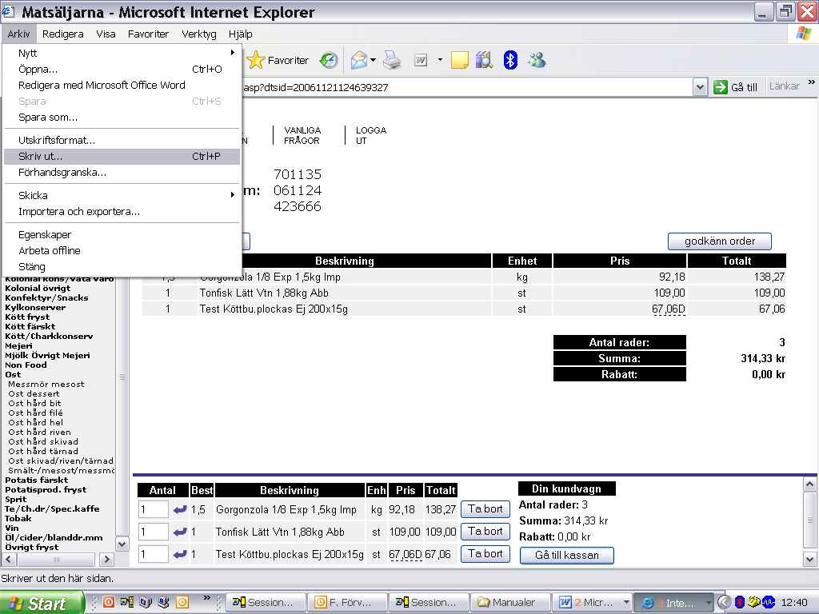Expand the Word edit dropdown arrow
819x614 pixels.
coord(440,61)
